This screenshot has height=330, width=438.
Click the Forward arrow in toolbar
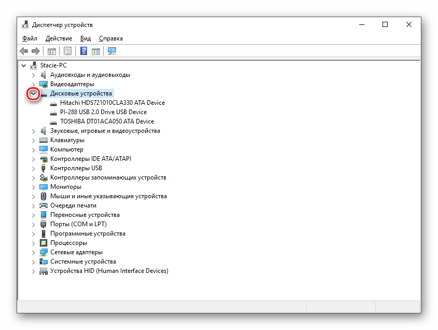point(36,51)
